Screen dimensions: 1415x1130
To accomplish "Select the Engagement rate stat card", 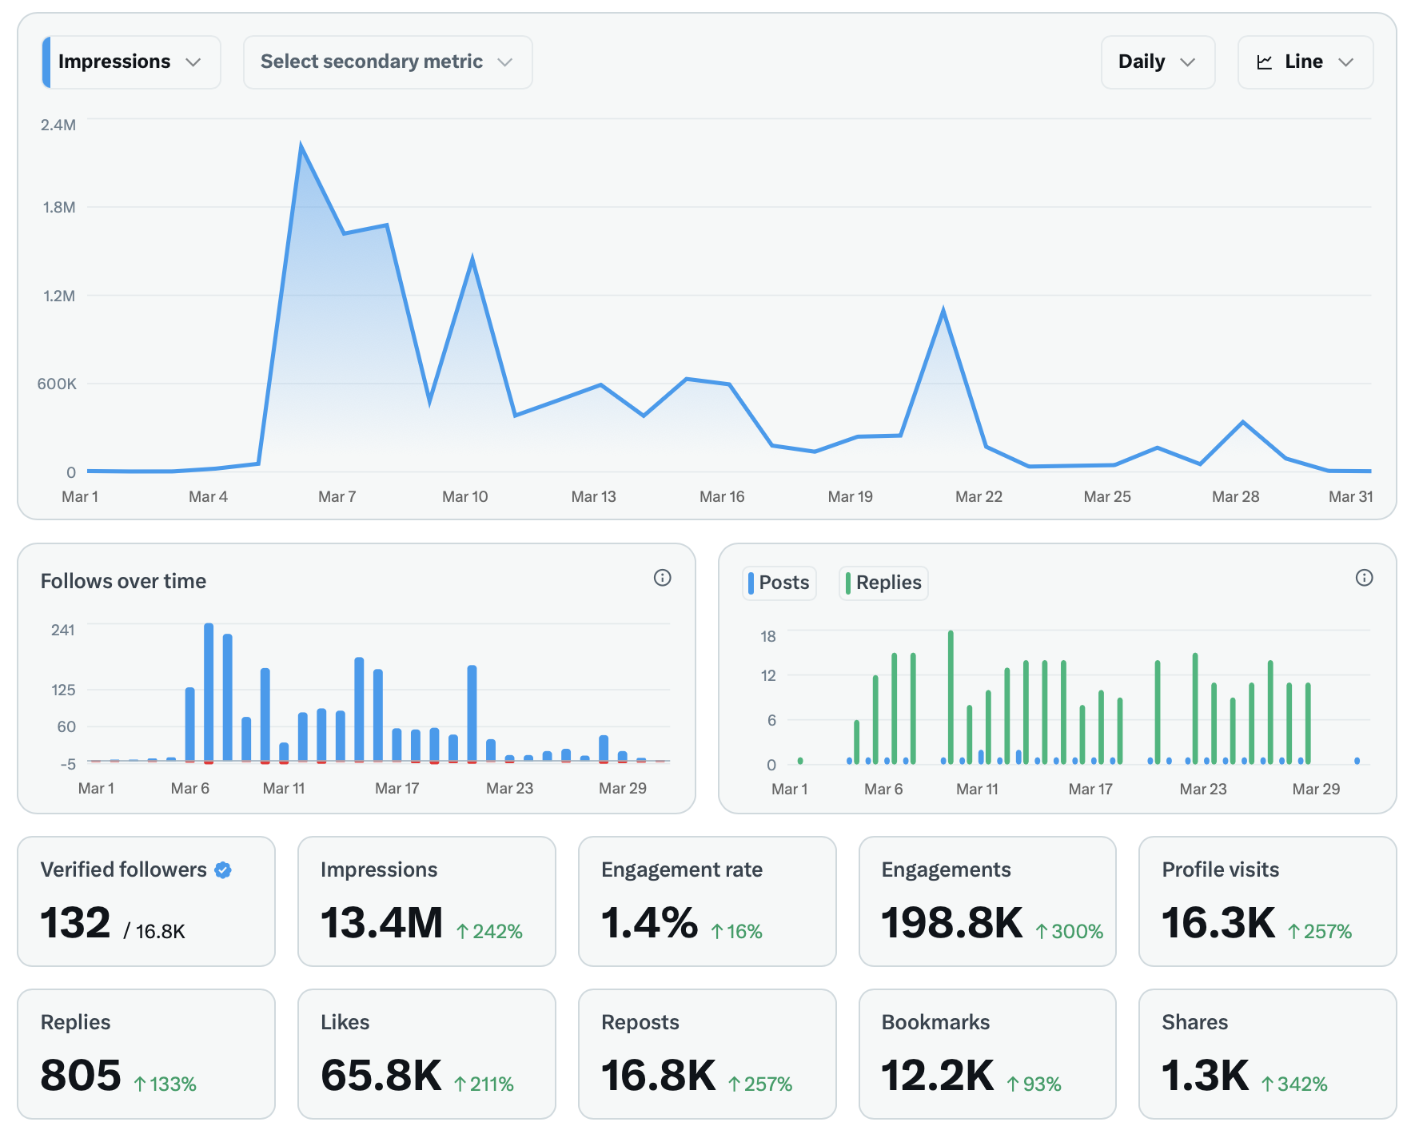I will click(707, 901).
